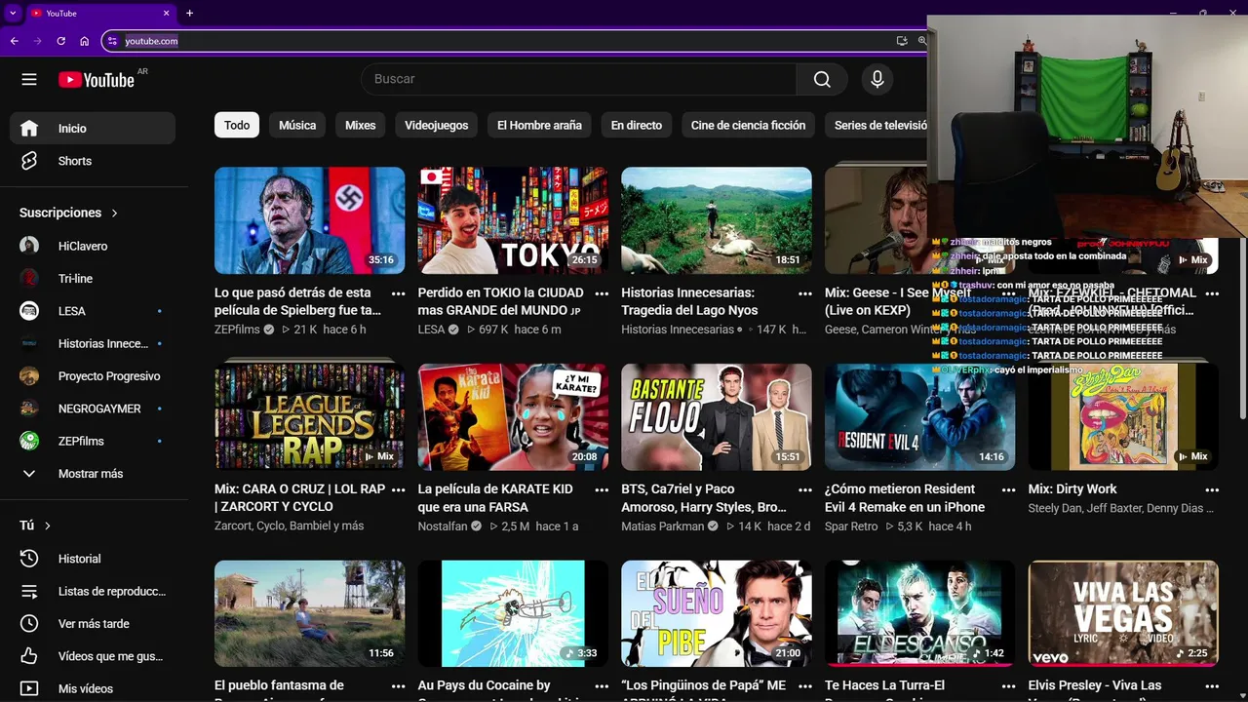Open Viva Las Vegas lyric video thumbnail
This screenshot has width=1248, height=702.
click(1123, 613)
